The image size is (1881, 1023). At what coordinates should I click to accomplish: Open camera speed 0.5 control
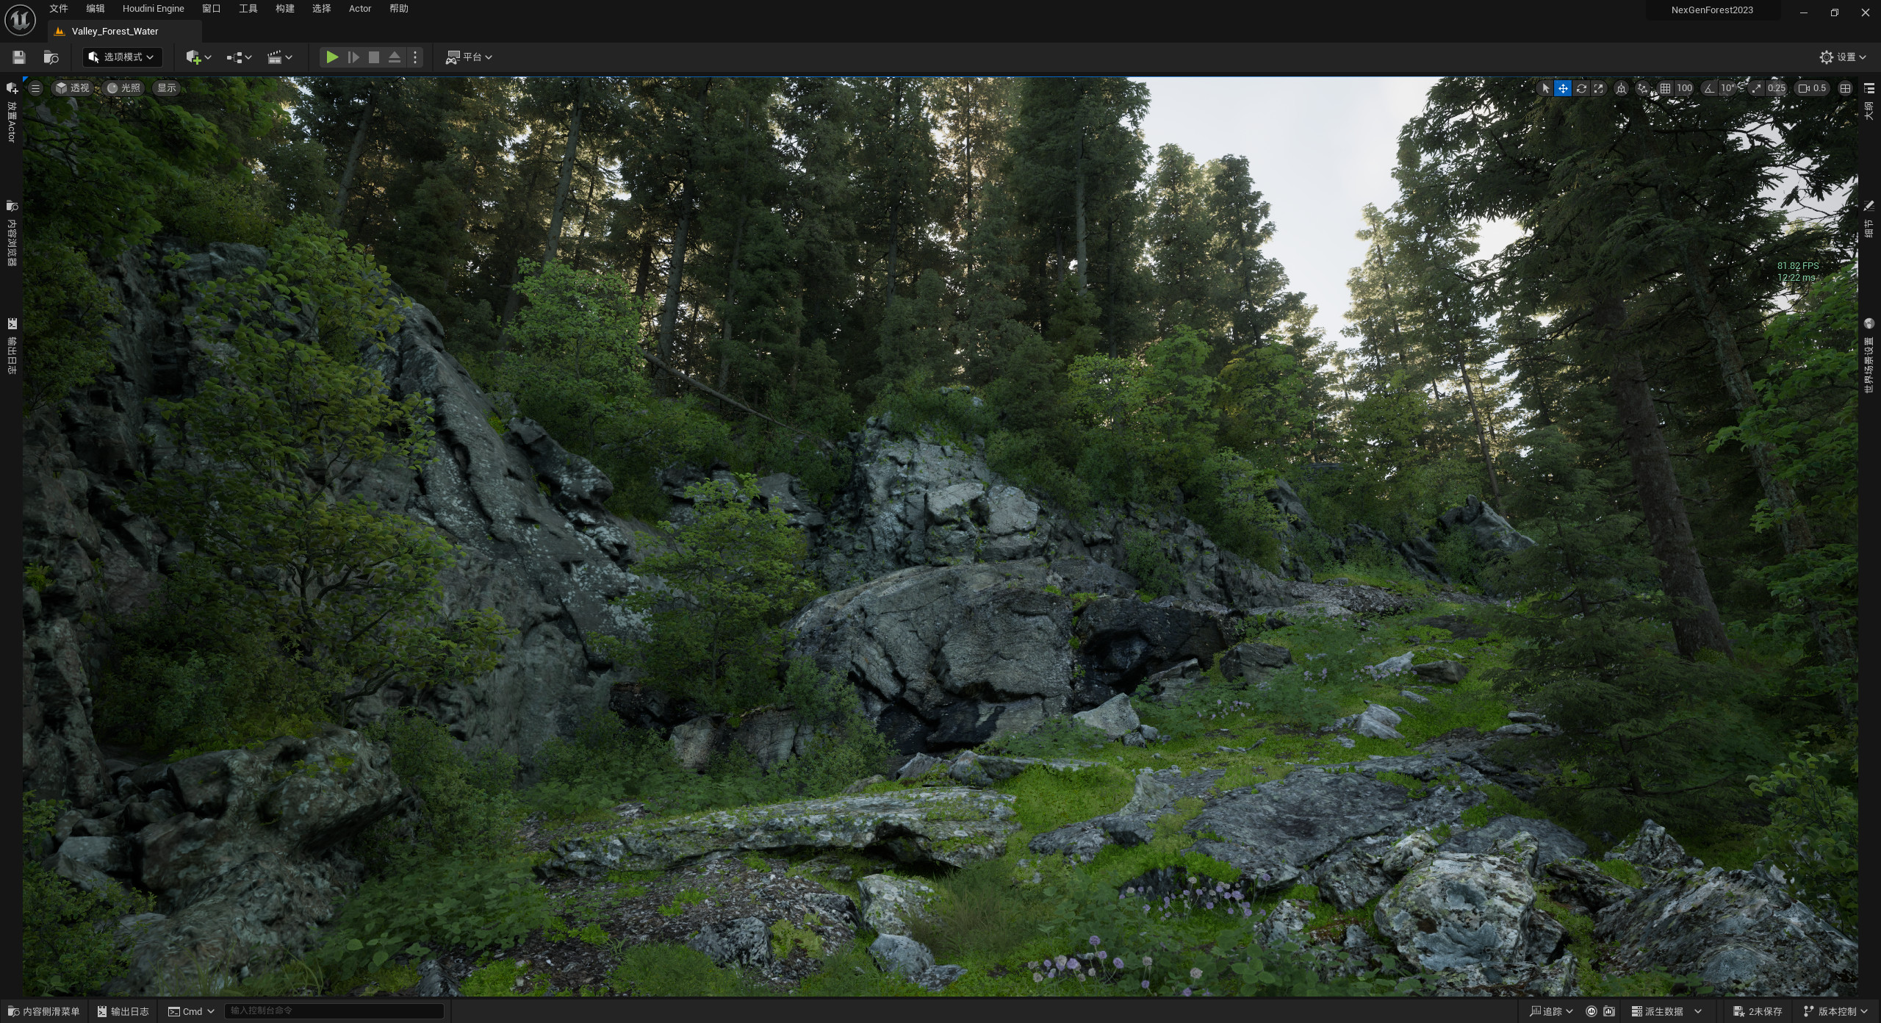(1811, 88)
